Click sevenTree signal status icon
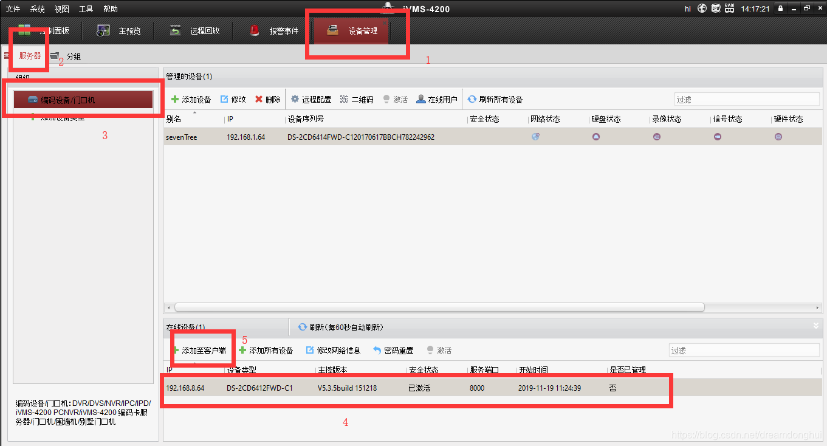827x446 pixels. click(x=718, y=137)
